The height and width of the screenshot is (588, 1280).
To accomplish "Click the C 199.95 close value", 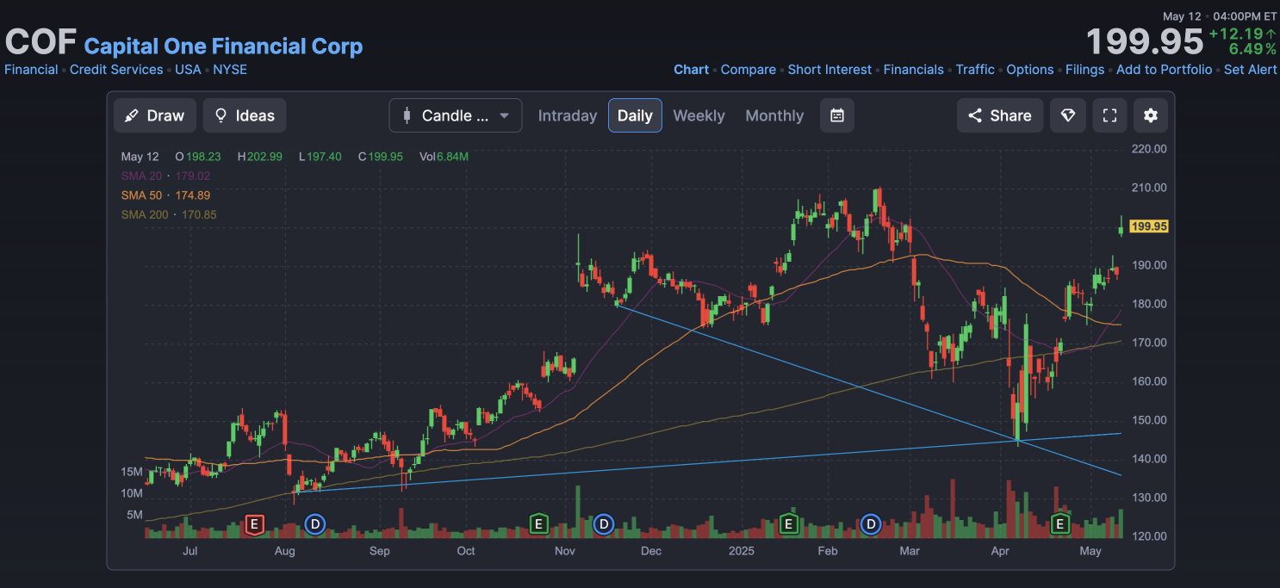I will pos(381,157).
